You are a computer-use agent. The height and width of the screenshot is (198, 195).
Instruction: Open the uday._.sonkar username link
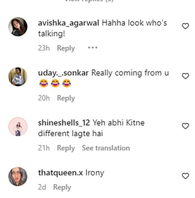(x=63, y=73)
